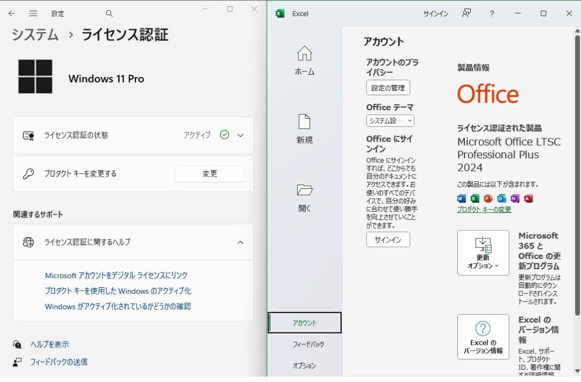The image size is (581, 382).
Task: Open Settings hamburger navigation menu
Action: (x=33, y=13)
